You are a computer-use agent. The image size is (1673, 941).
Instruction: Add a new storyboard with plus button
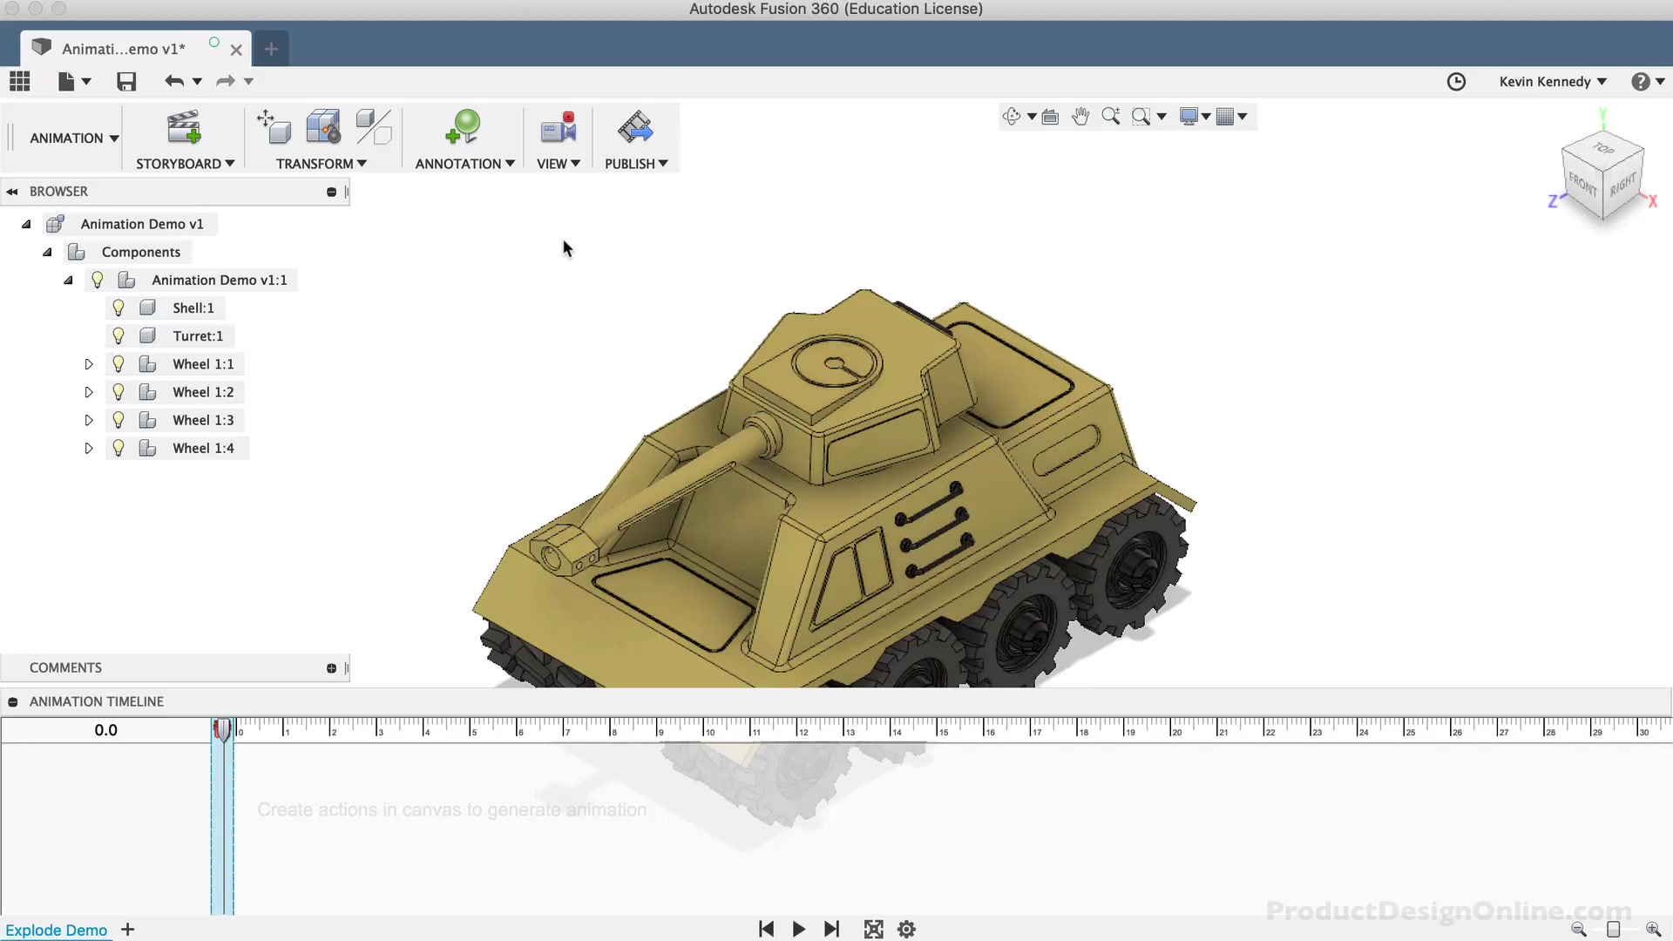(127, 929)
